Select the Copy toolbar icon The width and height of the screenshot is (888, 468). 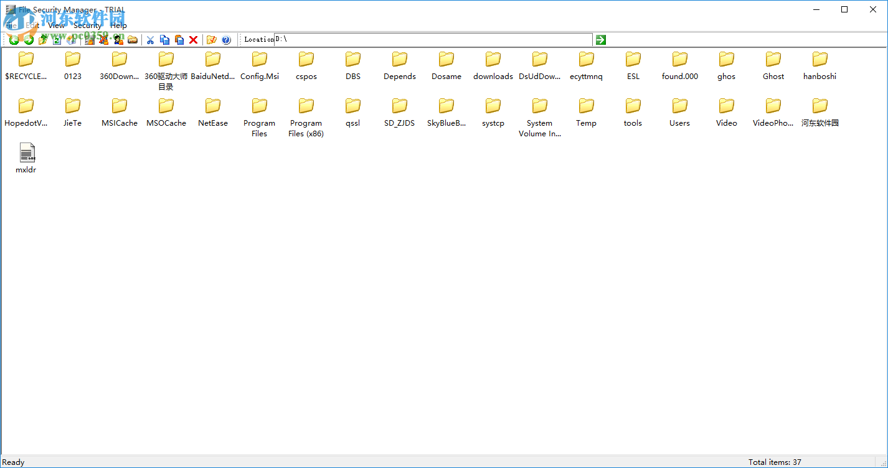pyautogui.click(x=164, y=39)
